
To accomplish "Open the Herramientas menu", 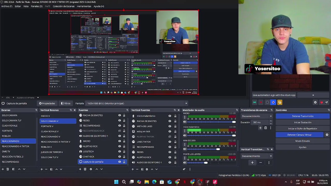I will tap(84, 6).
